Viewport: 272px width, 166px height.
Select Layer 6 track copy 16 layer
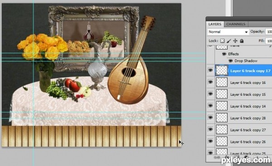[x=243, y=82]
